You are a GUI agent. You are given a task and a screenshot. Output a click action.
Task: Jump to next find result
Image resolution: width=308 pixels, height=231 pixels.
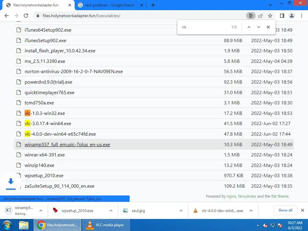pos(258,27)
